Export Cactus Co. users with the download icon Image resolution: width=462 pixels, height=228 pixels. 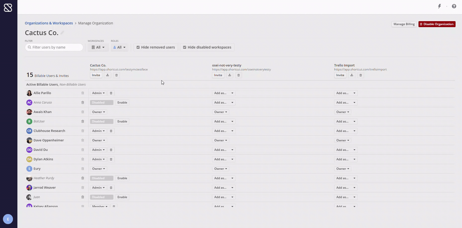pyautogui.click(x=107, y=75)
